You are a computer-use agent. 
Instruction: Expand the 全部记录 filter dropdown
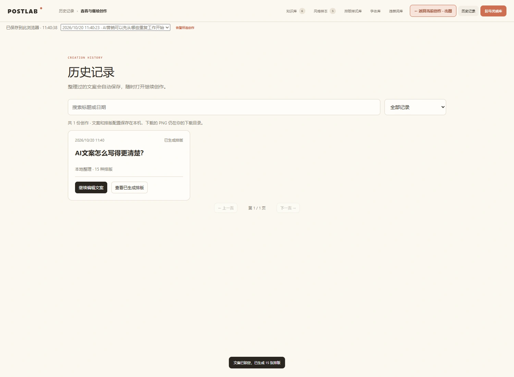point(415,107)
